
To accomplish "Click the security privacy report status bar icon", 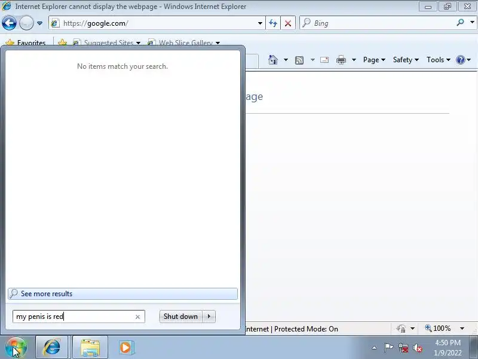I will point(401,328).
